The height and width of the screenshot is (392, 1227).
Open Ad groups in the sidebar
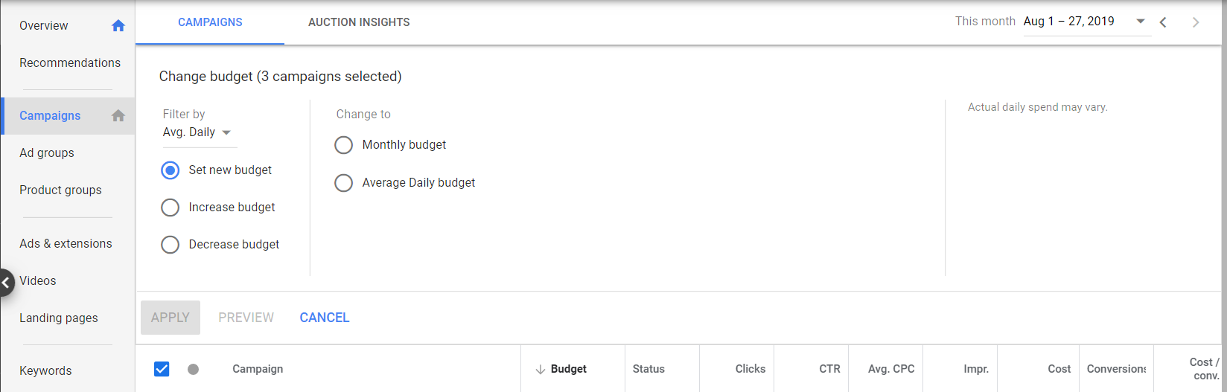click(47, 153)
